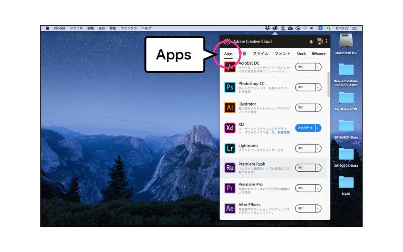Click the After Effects Ae icon
This screenshot has width=403, height=252.
[230, 208]
